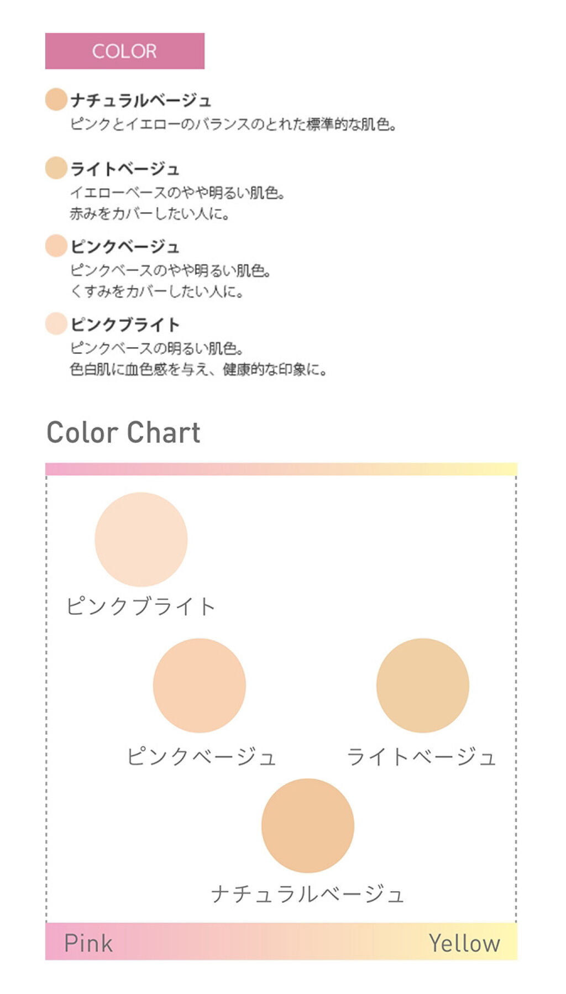Click the Color Chart title
The image size is (566, 994).
click(123, 432)
